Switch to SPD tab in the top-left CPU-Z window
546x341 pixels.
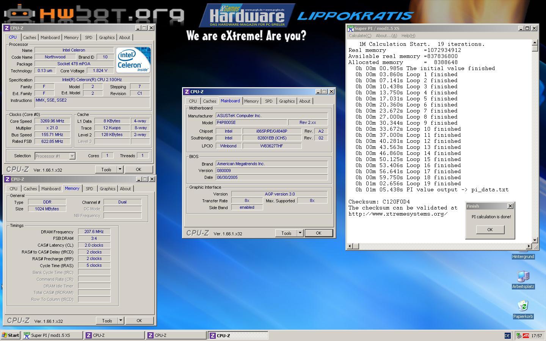click(x=89, y=38)
